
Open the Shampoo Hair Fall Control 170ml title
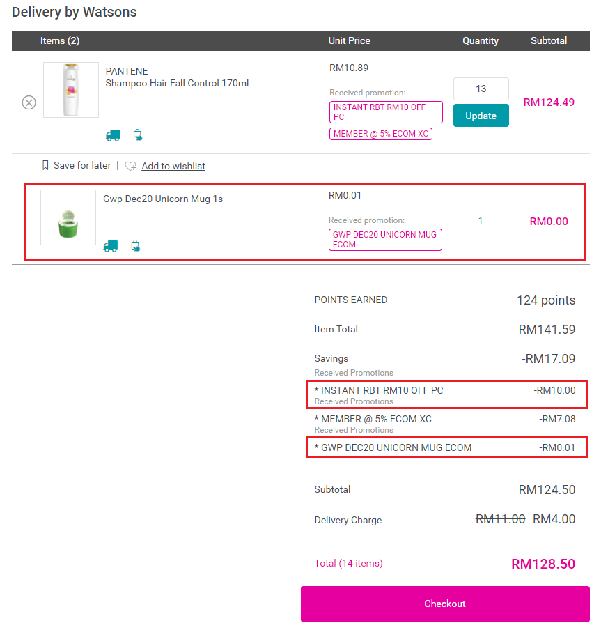tap(177, 84)
